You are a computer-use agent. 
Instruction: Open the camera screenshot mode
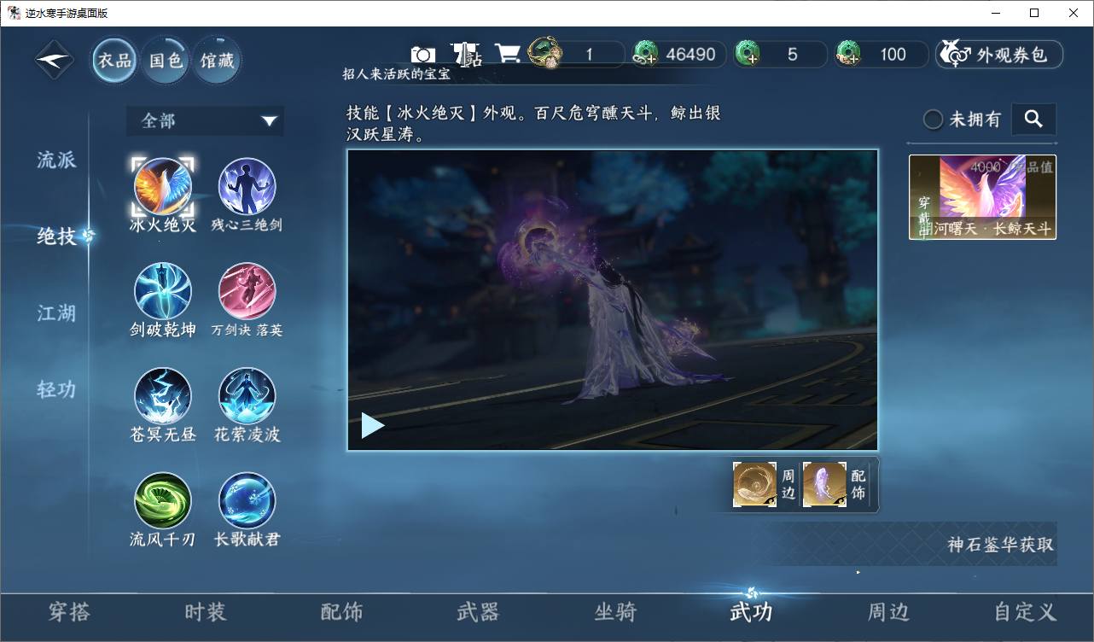(x=423, y=55)
